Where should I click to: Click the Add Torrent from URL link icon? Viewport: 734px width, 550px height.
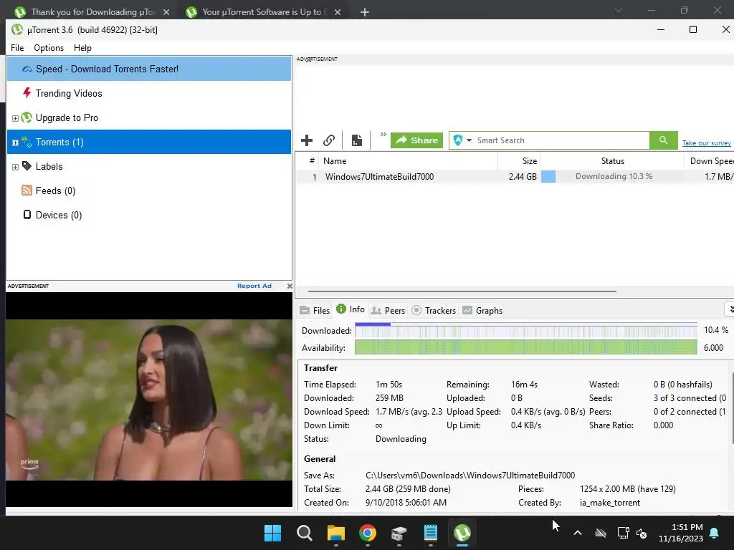point(329,140)
